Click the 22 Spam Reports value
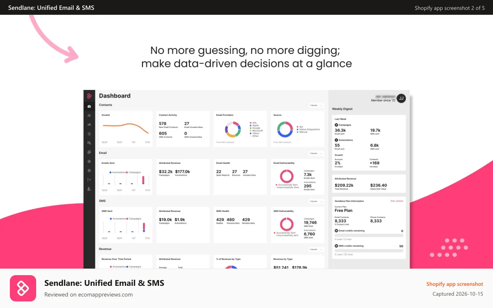This screenshot has height=308, width=493. point(219,172)
